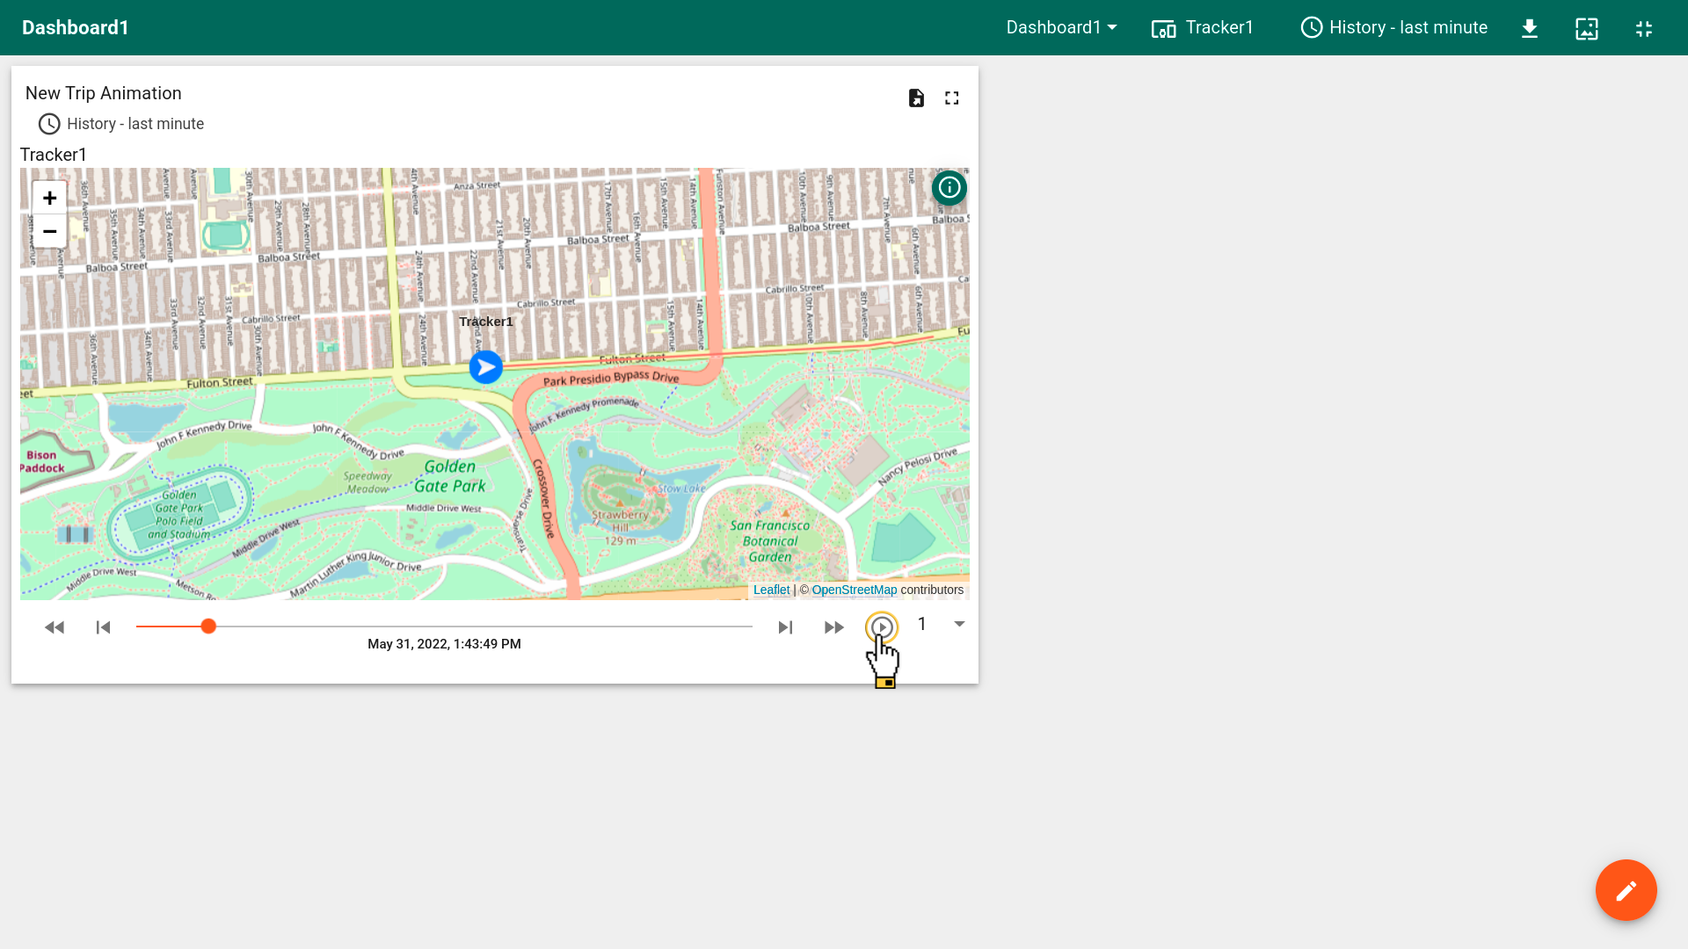Export widget data icon
Viewport: 1688px width, 949px height.
click(916, 98)
